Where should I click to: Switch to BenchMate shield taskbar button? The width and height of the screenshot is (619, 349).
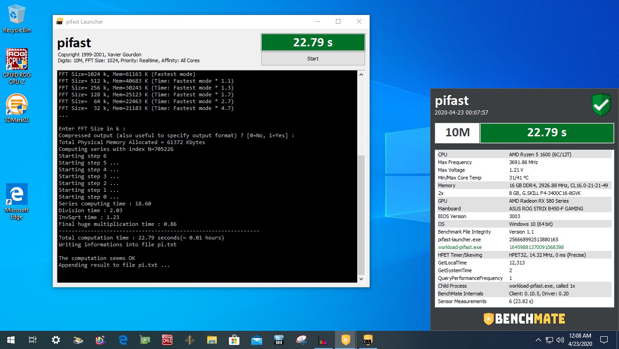[x=345, y=339]
